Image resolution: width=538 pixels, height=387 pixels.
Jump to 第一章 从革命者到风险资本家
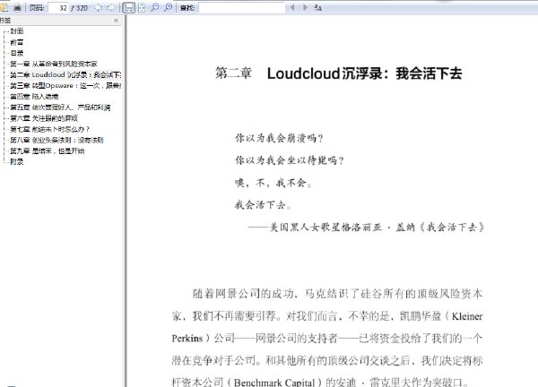(54, 64)
